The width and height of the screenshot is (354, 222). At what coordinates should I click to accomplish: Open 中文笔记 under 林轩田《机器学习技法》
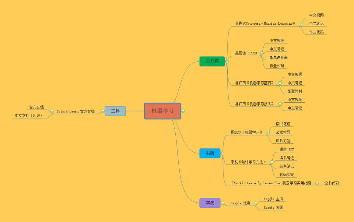[295, 108]
